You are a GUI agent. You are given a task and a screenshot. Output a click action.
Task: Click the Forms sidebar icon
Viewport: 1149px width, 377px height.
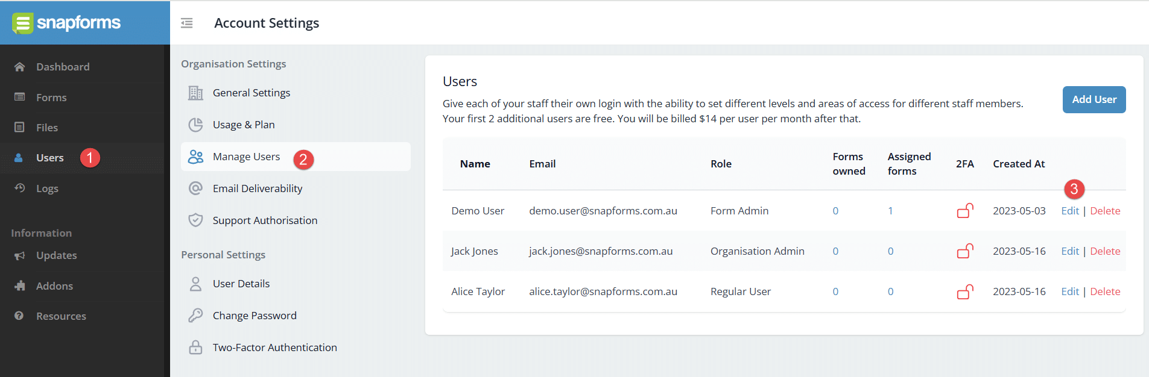(x=20, y=97)
